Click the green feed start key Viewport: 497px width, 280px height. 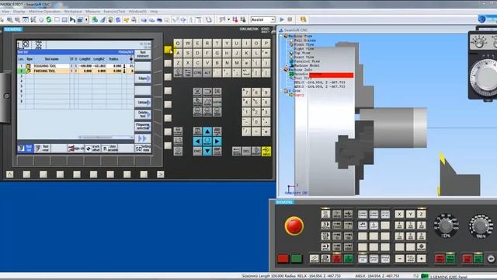click(478, 258)
